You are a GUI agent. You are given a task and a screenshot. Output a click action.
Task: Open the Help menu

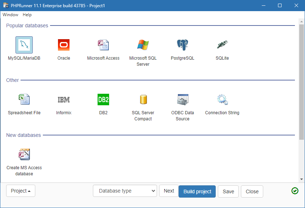(x=27, y=15)
